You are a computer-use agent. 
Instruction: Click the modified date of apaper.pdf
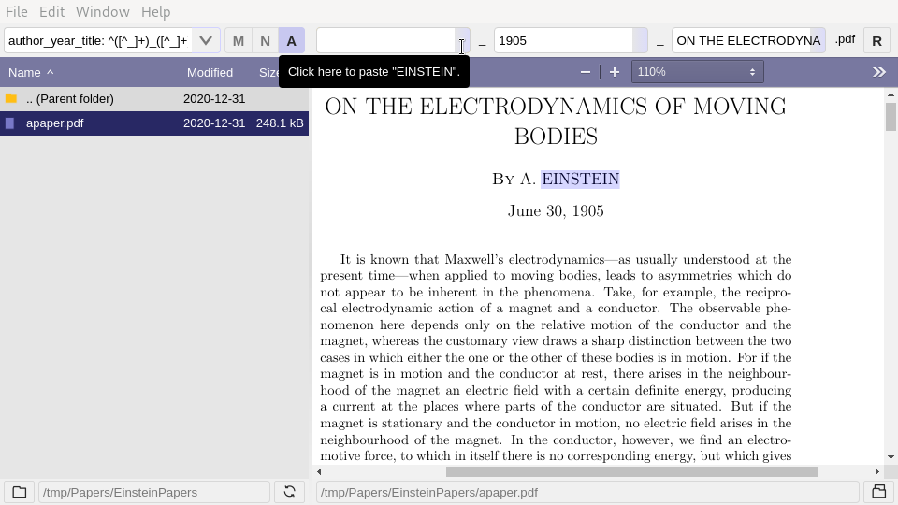pos(214,123)
